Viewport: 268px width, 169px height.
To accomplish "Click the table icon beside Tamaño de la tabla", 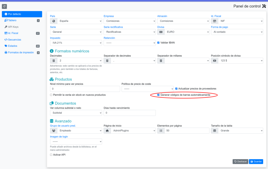I will [x=215, y=130].
